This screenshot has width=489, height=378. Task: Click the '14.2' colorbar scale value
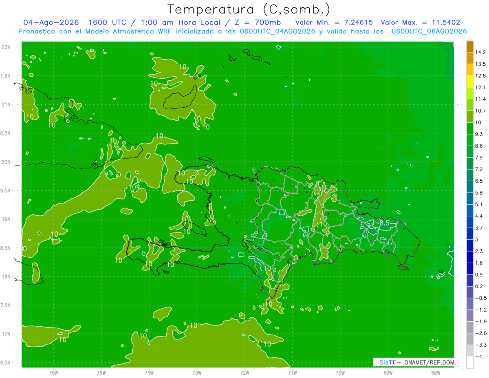pos(481,52)
